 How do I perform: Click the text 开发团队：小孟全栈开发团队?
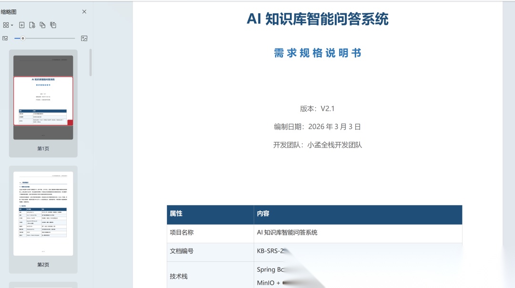coord(317,145)
